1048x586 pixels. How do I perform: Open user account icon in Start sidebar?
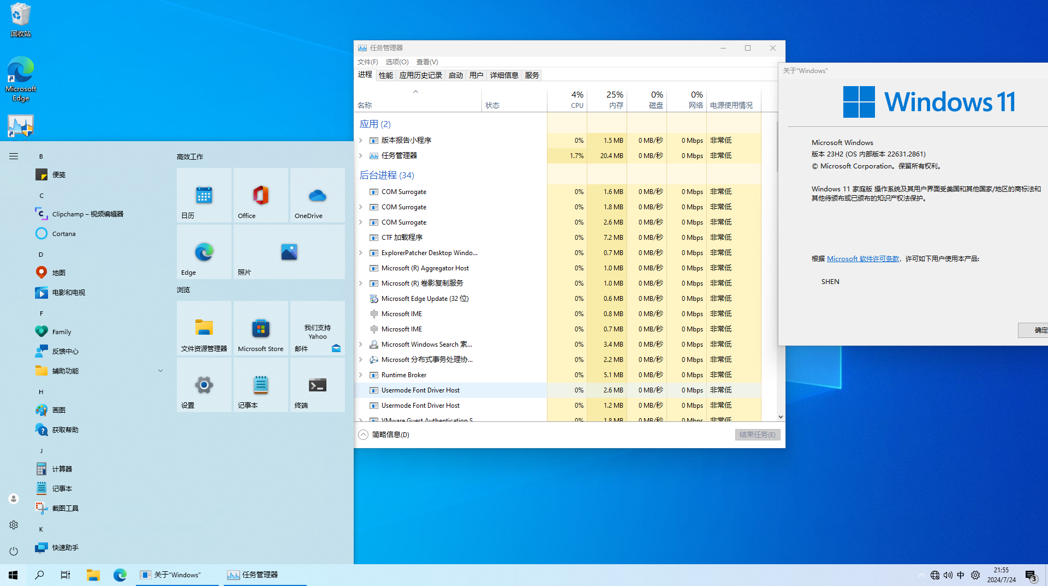(x=14, y=499)
